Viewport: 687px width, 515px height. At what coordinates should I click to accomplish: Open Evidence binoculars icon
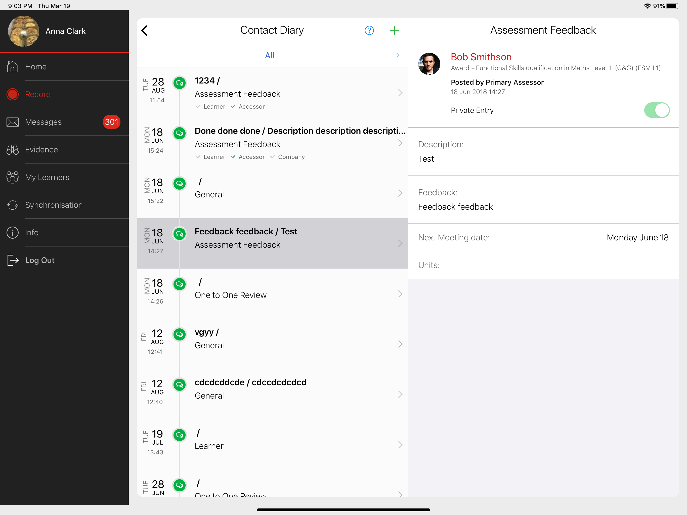[12, 150]
